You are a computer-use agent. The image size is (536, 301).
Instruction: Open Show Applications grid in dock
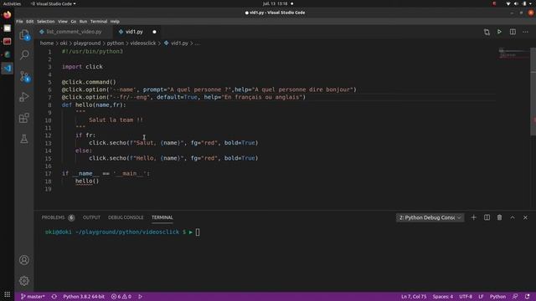(8, 294)
